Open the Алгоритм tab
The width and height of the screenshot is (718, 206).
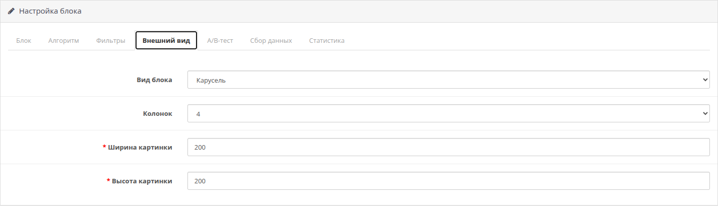click(x=63, y=41)
